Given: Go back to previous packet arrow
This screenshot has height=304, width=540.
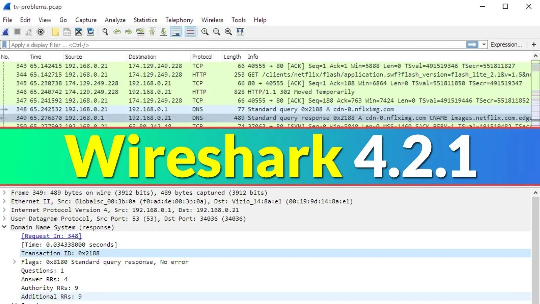Looking at the screenshot, I should 117,32.
